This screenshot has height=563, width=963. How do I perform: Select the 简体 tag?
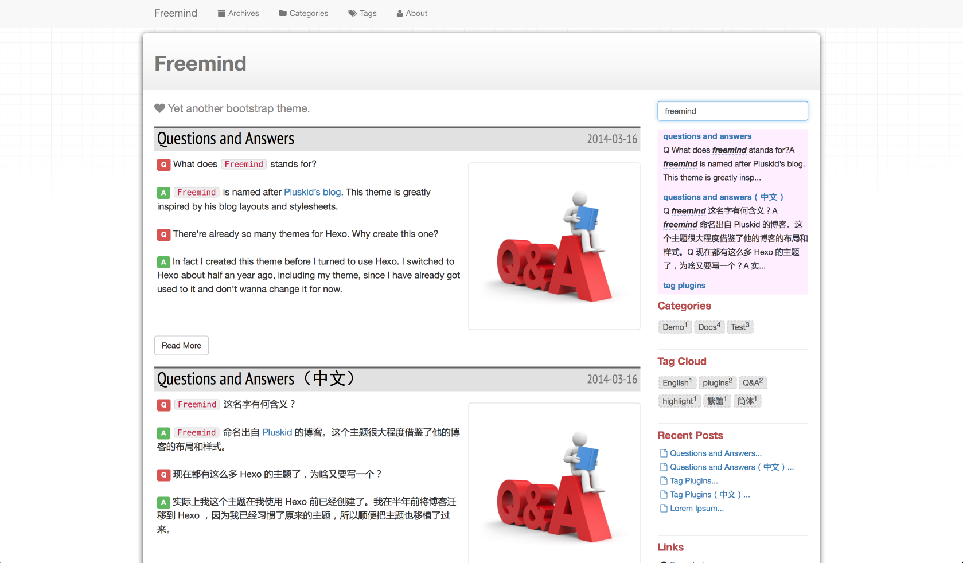747,401
